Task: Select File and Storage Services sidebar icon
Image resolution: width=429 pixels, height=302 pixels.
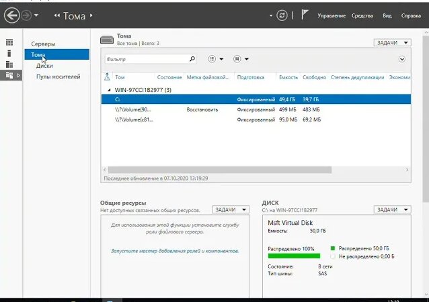Action: [x=9, y=75]
